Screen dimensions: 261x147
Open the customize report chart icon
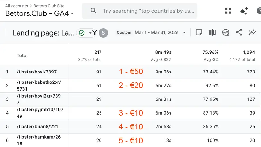pos(226,32)
